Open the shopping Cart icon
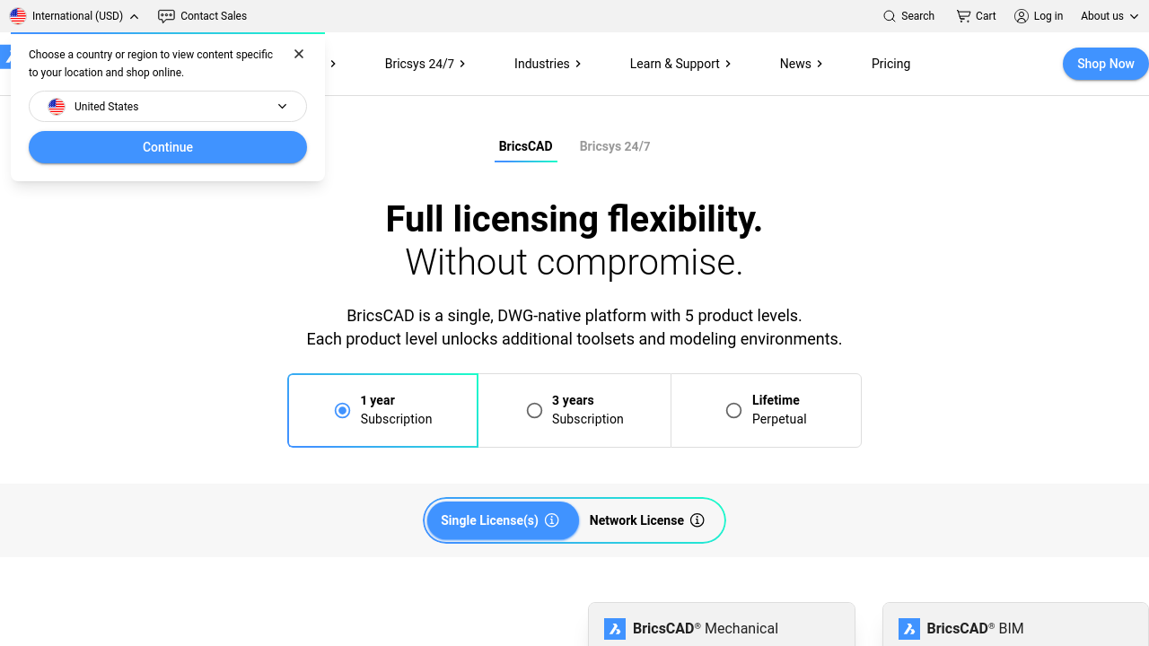The image size is (1149, 646). [x=963, y=16]
